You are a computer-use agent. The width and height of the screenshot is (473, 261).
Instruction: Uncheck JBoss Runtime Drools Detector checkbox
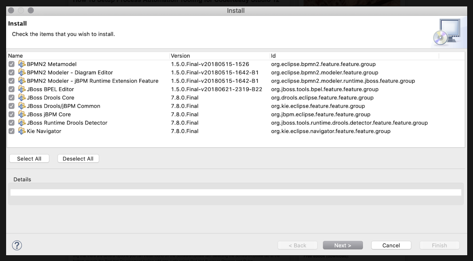point(12,122)
